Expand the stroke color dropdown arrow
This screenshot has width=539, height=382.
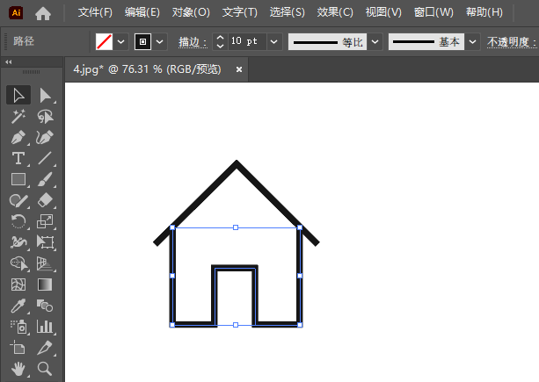(x=159, y=42)
